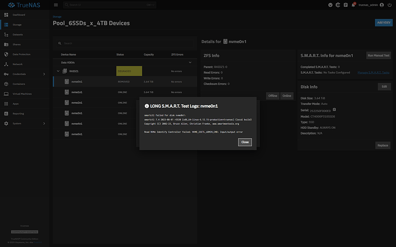Click the Replace button for the disk
The height and width of the screenshot is (247, 396).
click(383, 146)
